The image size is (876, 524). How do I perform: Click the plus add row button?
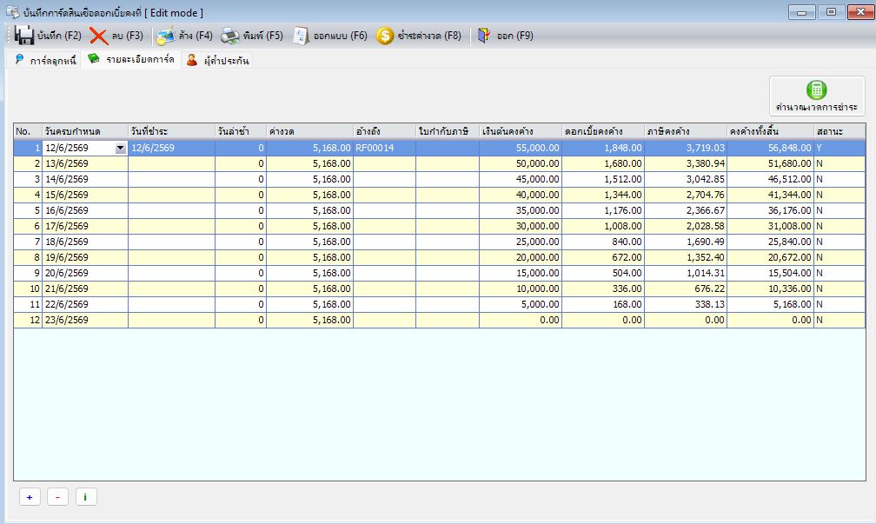30,497
